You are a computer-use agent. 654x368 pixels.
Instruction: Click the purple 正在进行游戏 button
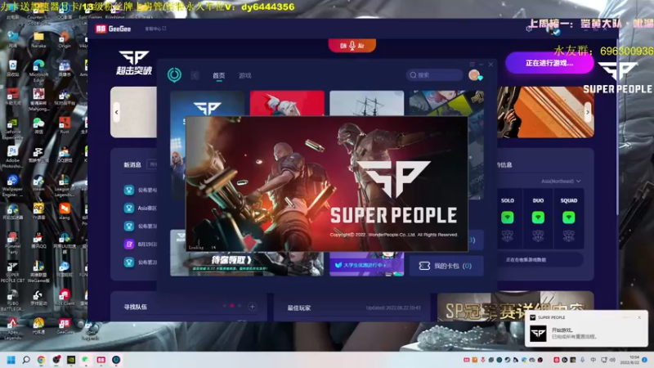(549, 63)
